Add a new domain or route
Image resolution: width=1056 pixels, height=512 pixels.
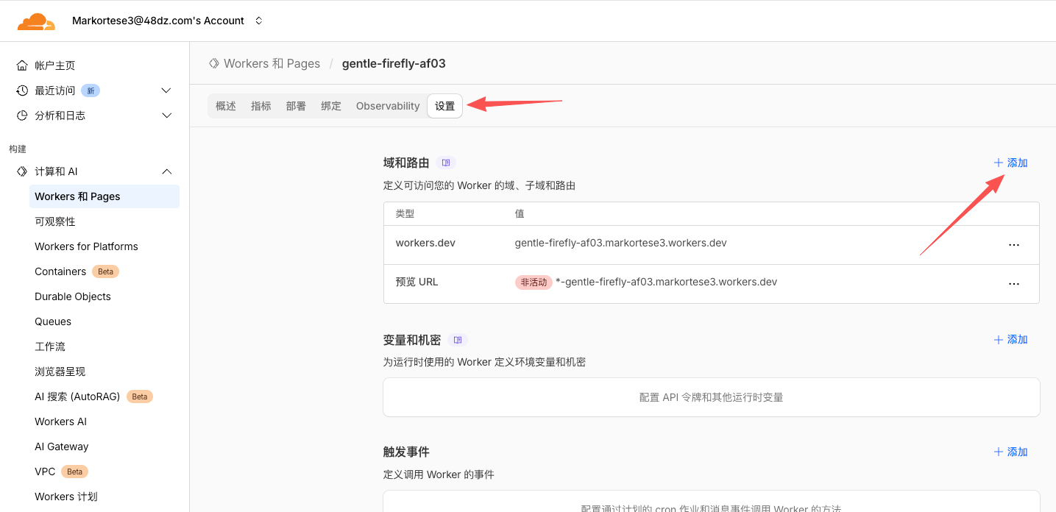(x=1010, y=163)
